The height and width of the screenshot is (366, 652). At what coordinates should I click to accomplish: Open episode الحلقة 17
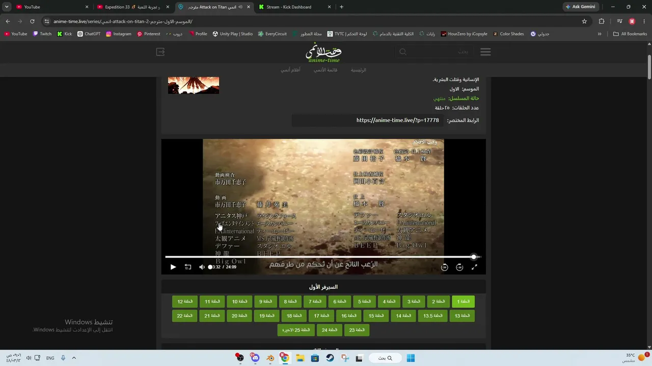[321, 316]
